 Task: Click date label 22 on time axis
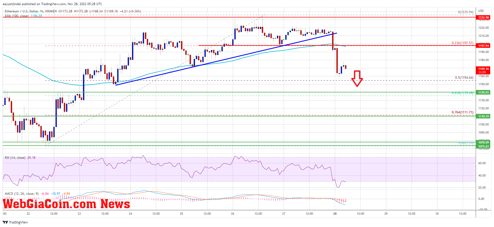tap(28, 214)
